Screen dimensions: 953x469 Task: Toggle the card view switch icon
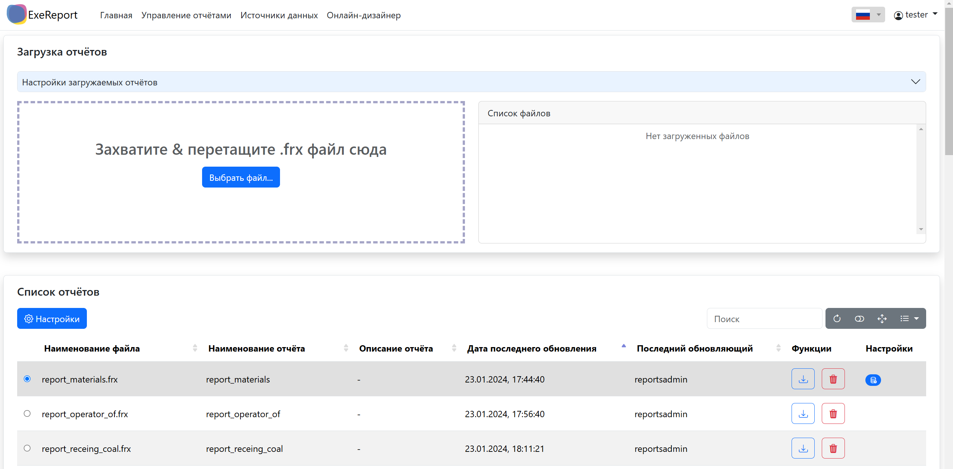pyautogui.click(x=859, y=318)
